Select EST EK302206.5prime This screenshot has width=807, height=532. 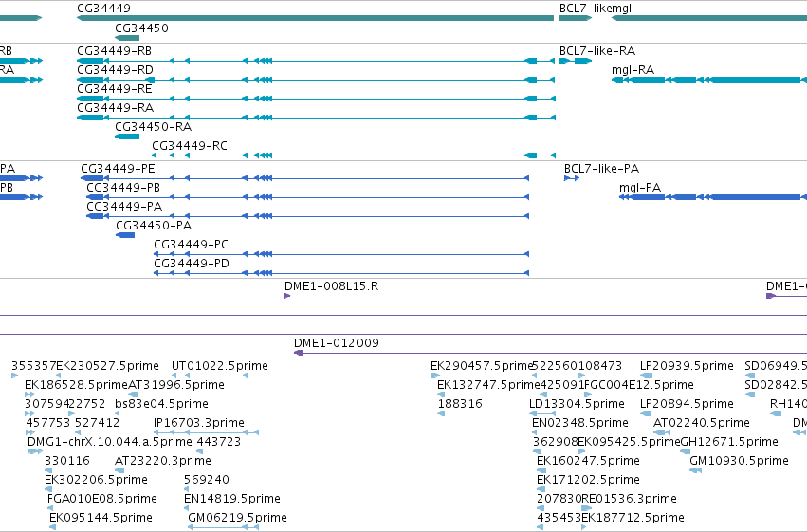96,480
